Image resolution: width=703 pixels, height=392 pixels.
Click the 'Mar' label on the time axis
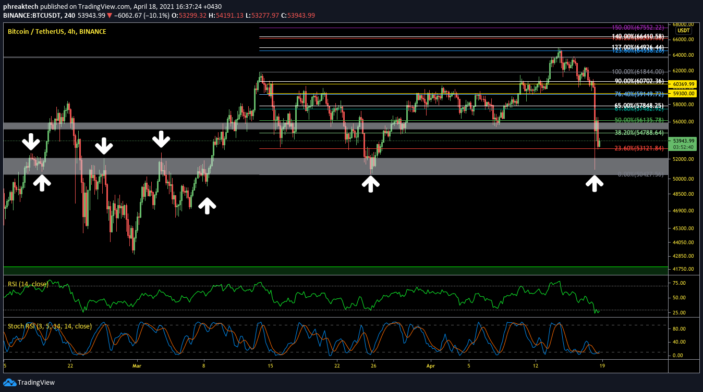[x=137, y=366]
